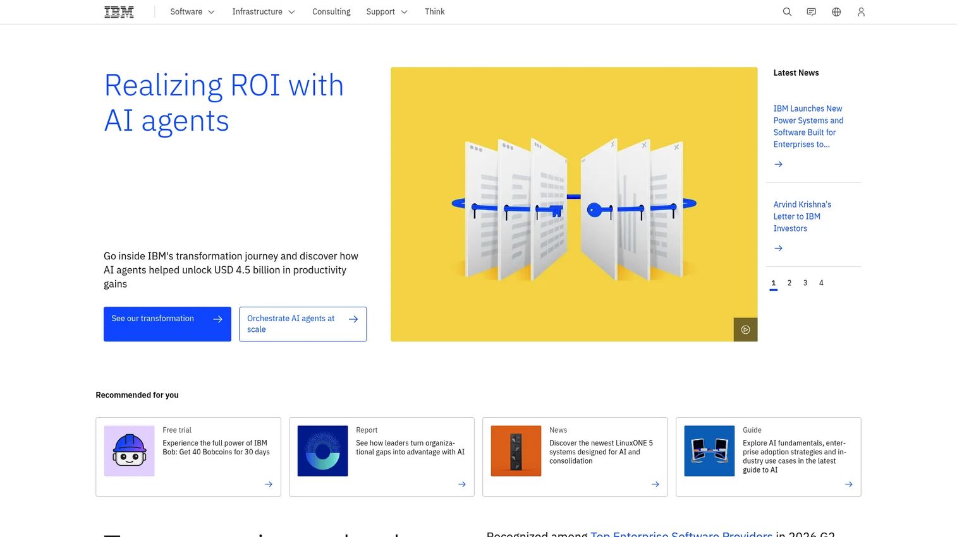
Task: Open the search icon in header
Action: click(x=787, y=12)
